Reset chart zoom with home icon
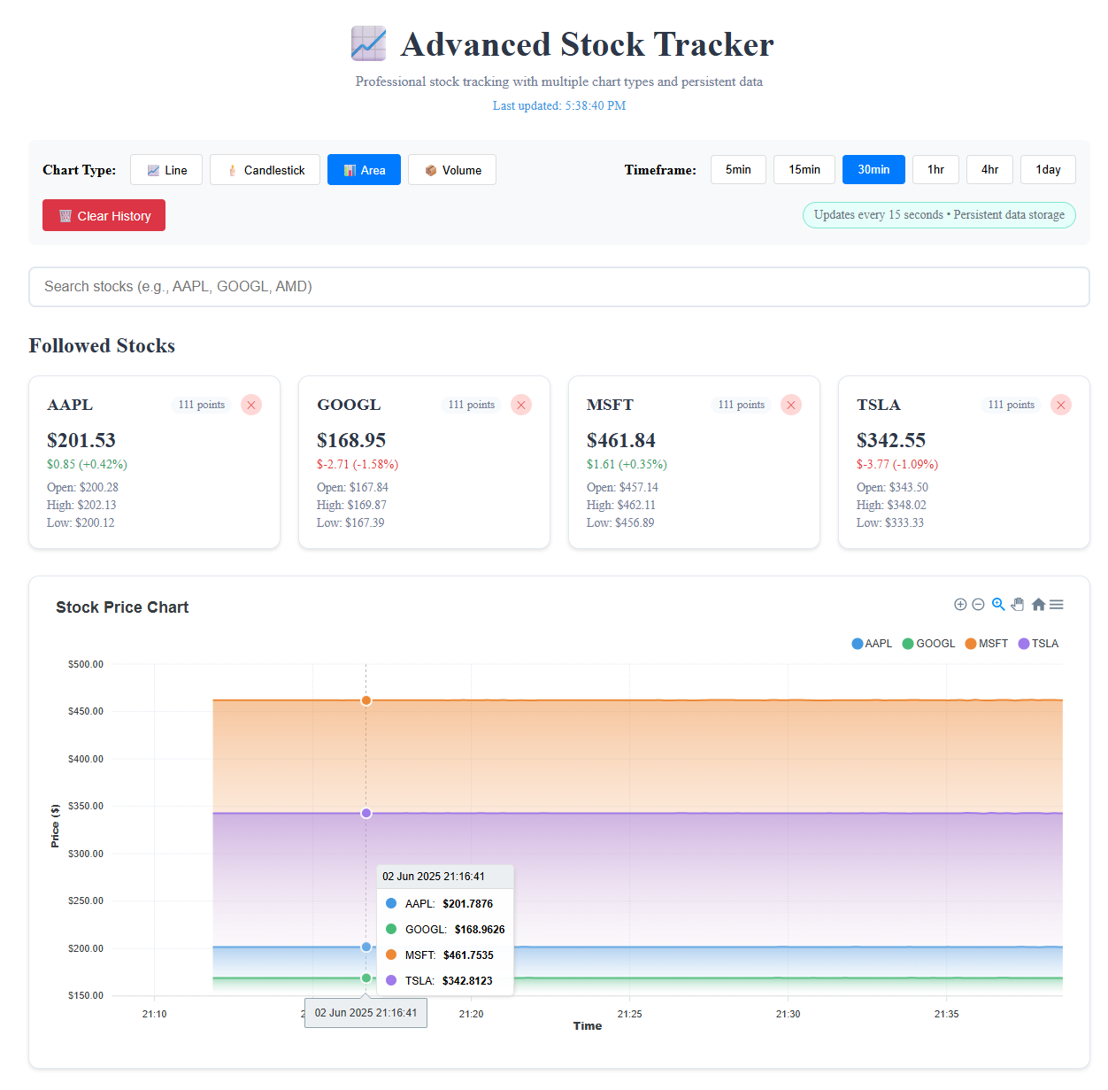 pyautogui.click(x=1038, y=605)
